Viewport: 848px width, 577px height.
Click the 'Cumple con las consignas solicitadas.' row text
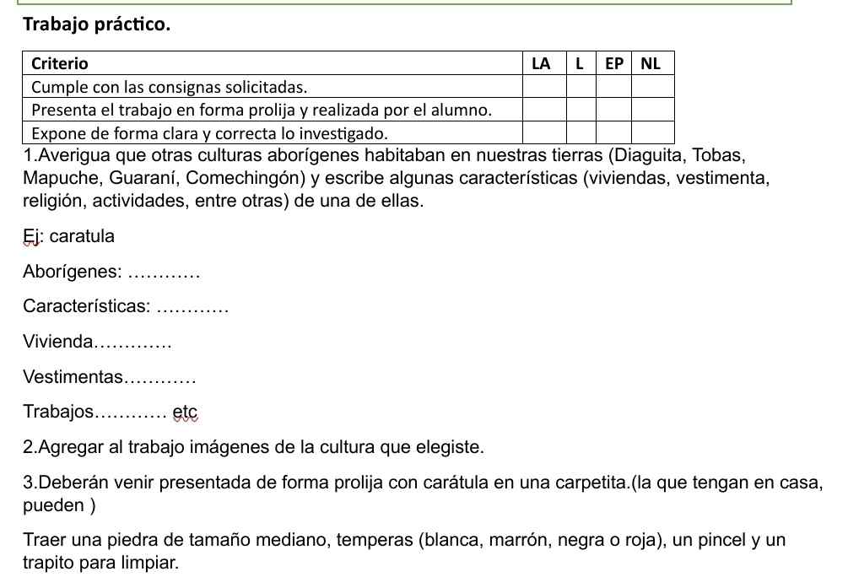[169, 87]
